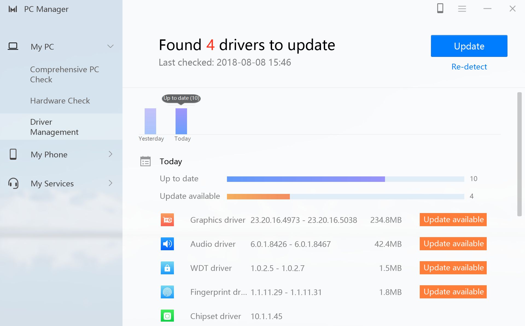Select Hardware Check in sidebar
The height and width of the screenshot is (326, 525).
[x=60, y=101]
